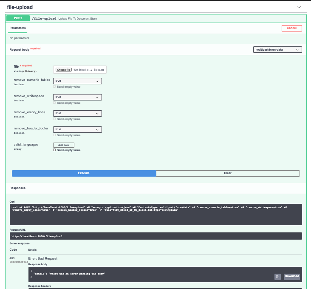Toggle Send empty value under remove_numeric_tables

pos(54,87)
